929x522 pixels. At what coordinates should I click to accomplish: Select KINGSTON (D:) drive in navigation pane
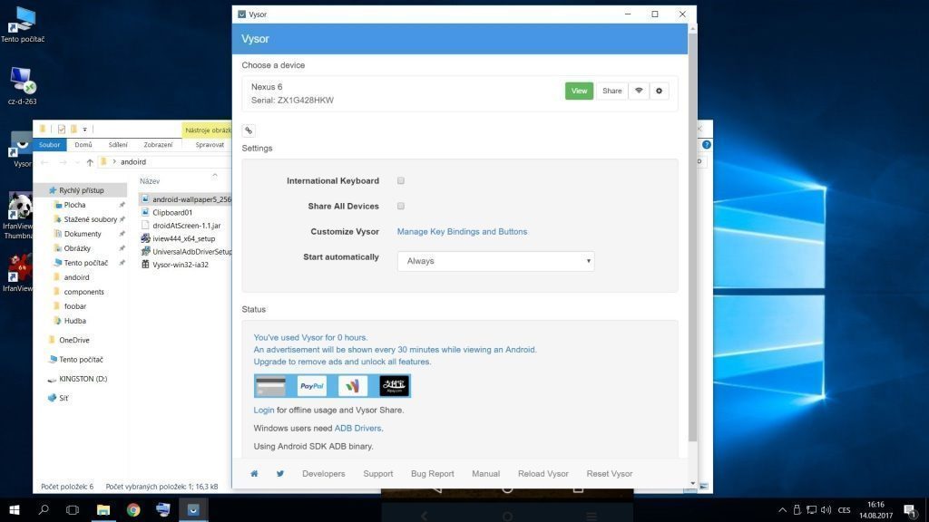point(83,379)
